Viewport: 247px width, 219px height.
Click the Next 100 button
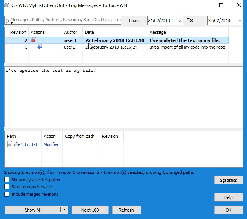[90, 210]
